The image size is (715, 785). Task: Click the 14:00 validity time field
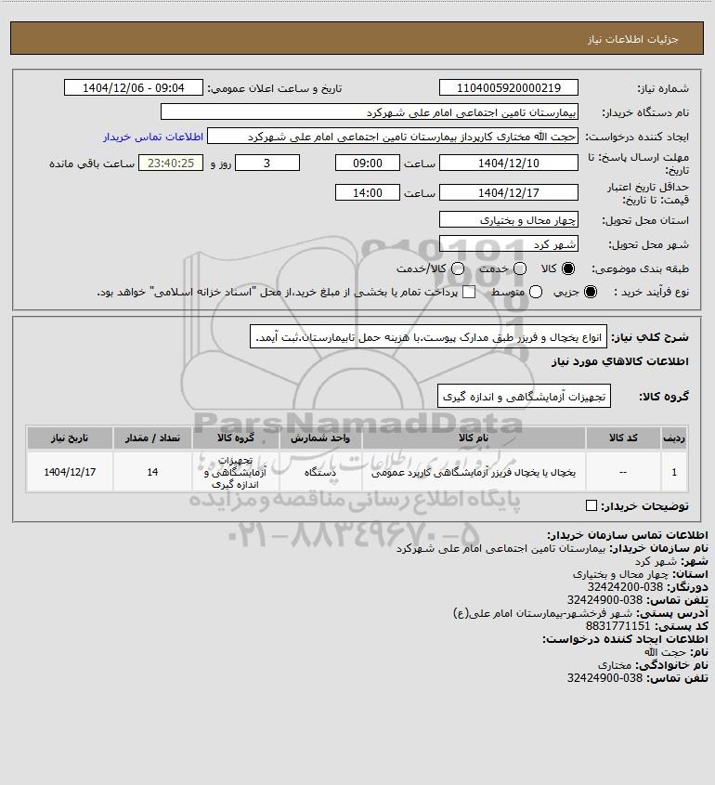click(x=368, y=192)
